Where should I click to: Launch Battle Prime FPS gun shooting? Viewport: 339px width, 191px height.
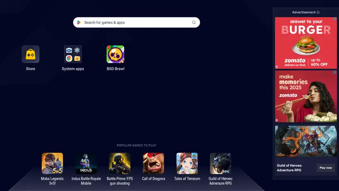[x=120, y=163]
